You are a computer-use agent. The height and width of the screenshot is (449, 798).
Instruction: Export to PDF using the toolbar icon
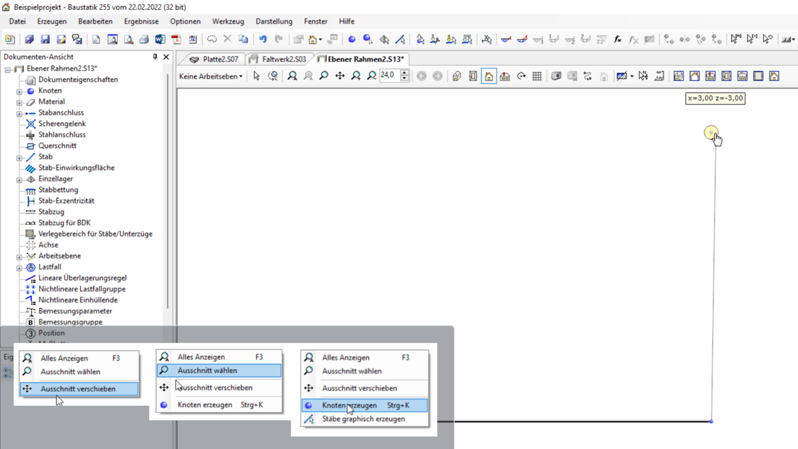point(176,39)
